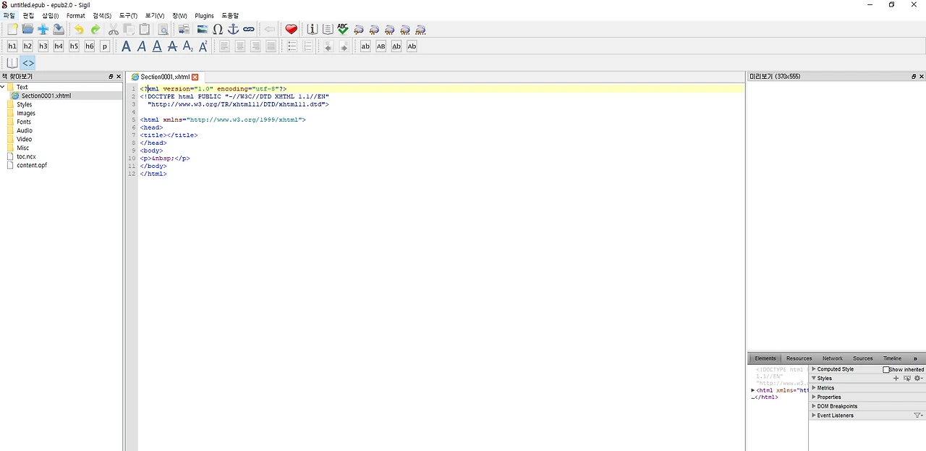Image resolution: width=926 pixels, height=451 pixels.
Task: Open the Styles gear settings dropdown
Action: click(919, 379)
